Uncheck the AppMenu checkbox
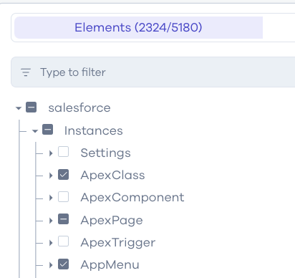Image resolution: width=295 pixels, height=278 pixels. click(x=64, y=264)
